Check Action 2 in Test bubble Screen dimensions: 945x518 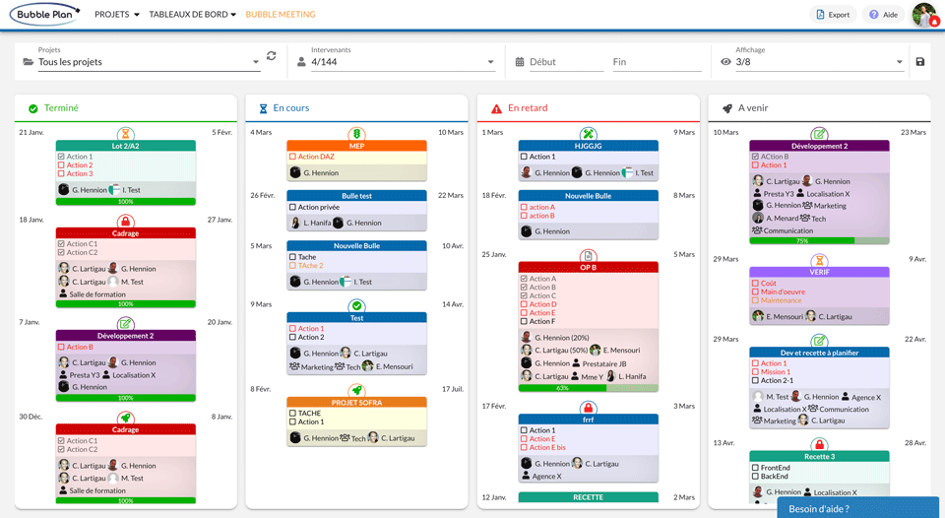(292, 337)
